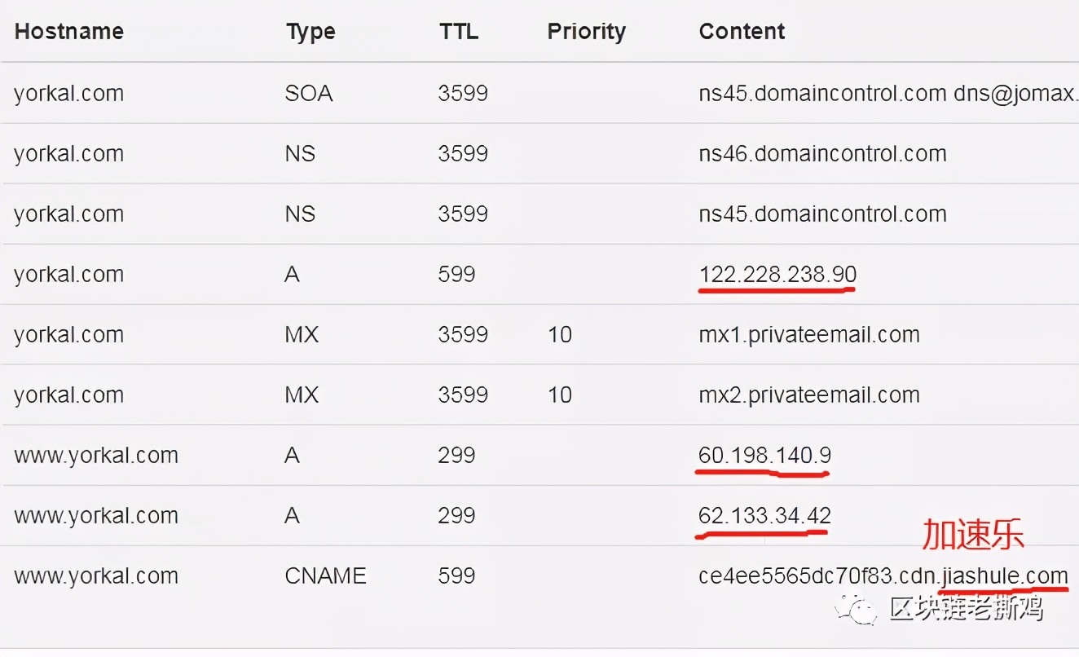
Task: Click the SOA record type cell
Action: [x=309, y=94]
